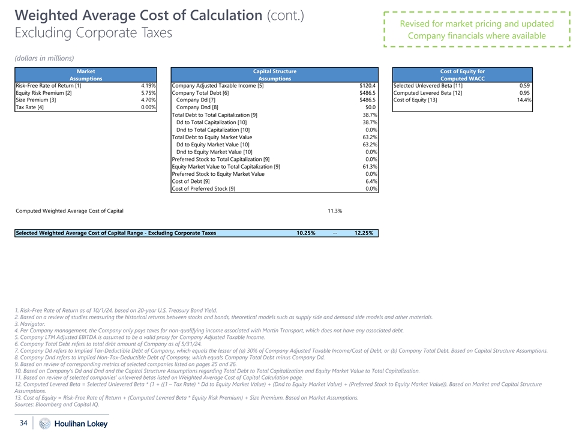Viewport: 576px width, 432px height.
Task: Click the Houlihan Lokey logo icon
Action: 44,423
